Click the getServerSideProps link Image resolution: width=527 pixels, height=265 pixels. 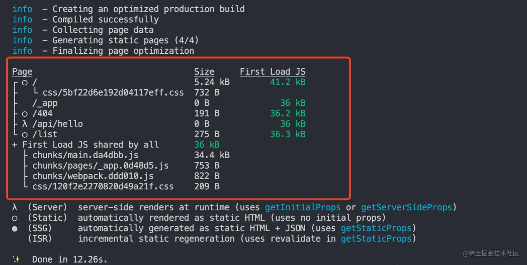(406, 207)
